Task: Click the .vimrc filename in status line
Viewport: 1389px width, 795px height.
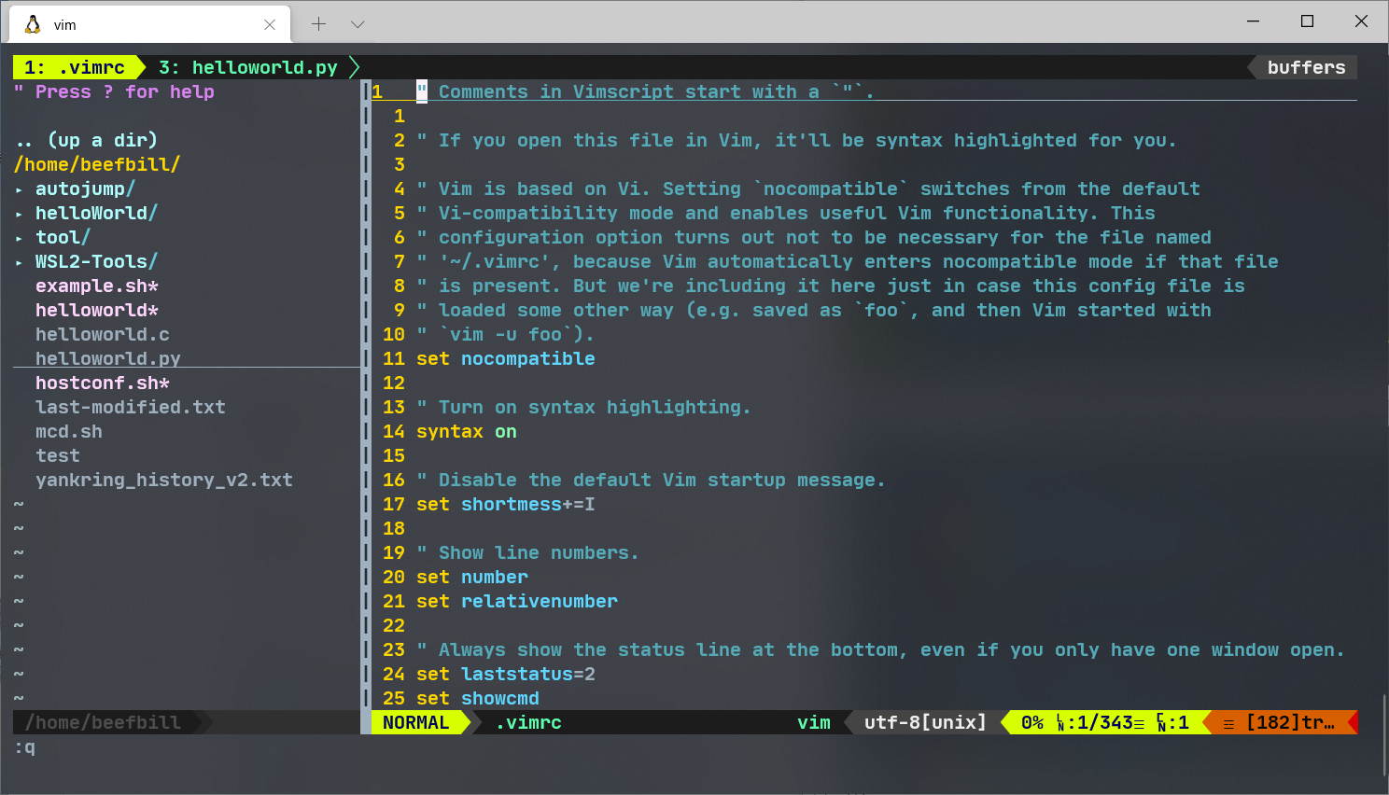Action: coord(528,722)
